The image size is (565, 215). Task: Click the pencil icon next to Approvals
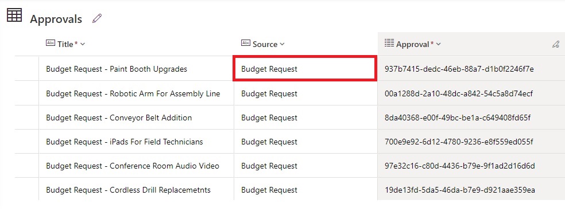click(97, 18)
